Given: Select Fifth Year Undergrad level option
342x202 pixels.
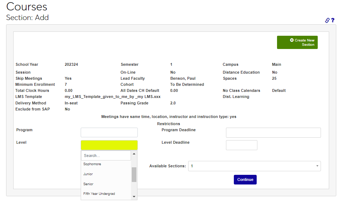Looking at the screenshot, I should (99, 194).
